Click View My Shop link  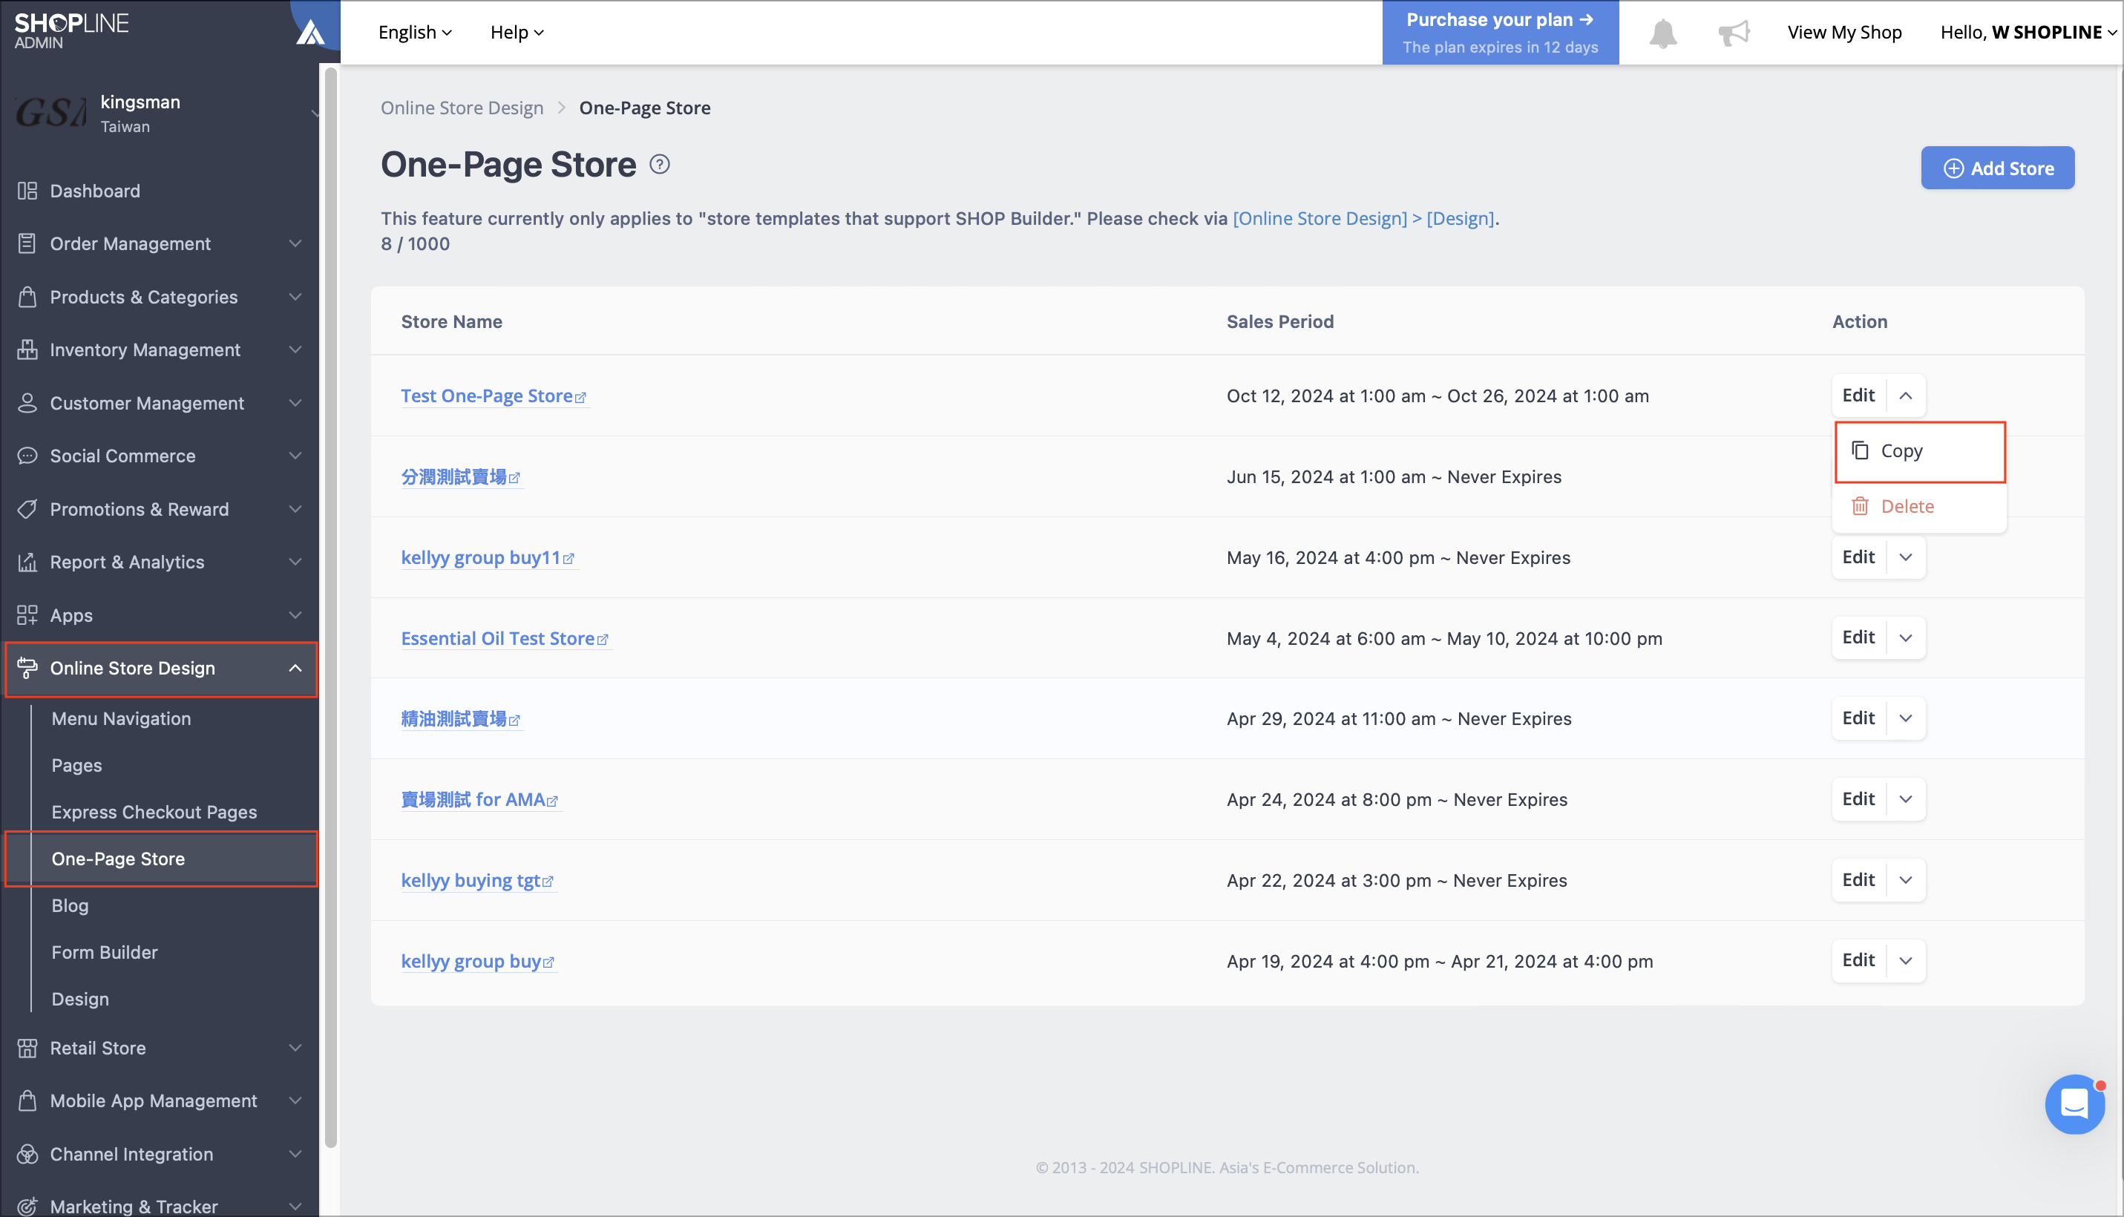[1843, 33]
